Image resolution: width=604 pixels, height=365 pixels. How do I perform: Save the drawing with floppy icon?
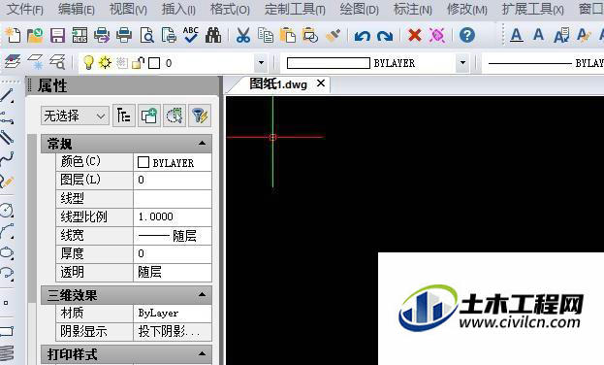click(57, 35)
